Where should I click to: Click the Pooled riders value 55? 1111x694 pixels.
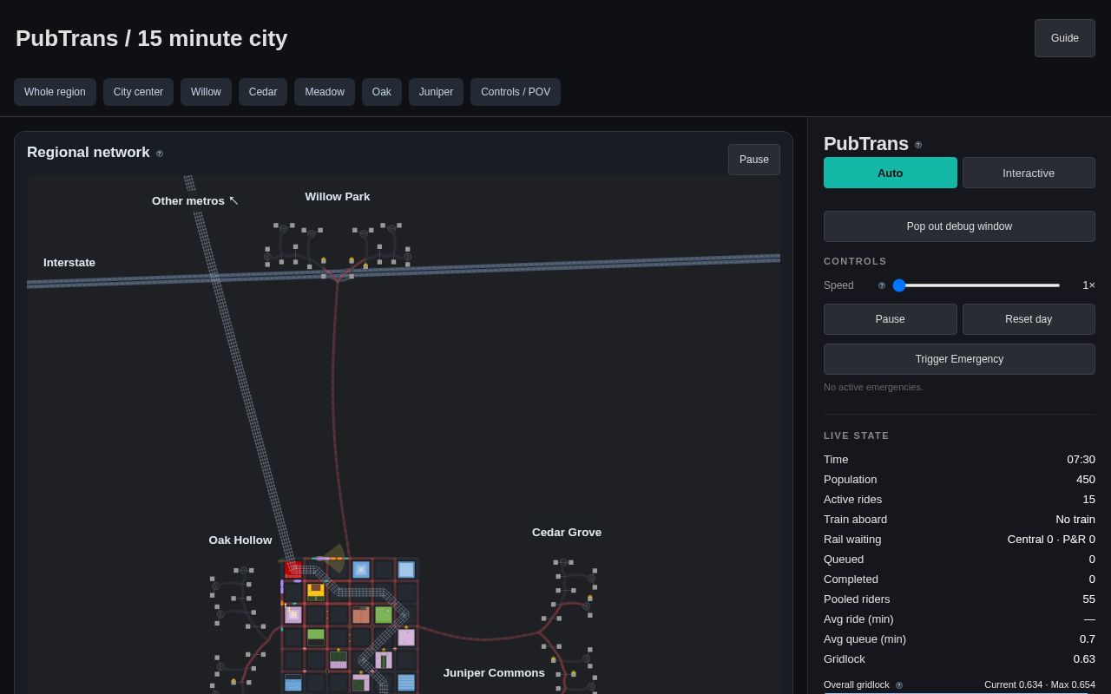click(x=1088, y=599)
